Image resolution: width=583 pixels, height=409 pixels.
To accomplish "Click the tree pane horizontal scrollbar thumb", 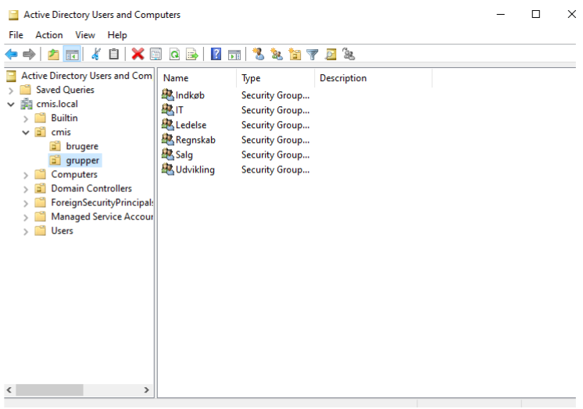I will click(49, 390).
